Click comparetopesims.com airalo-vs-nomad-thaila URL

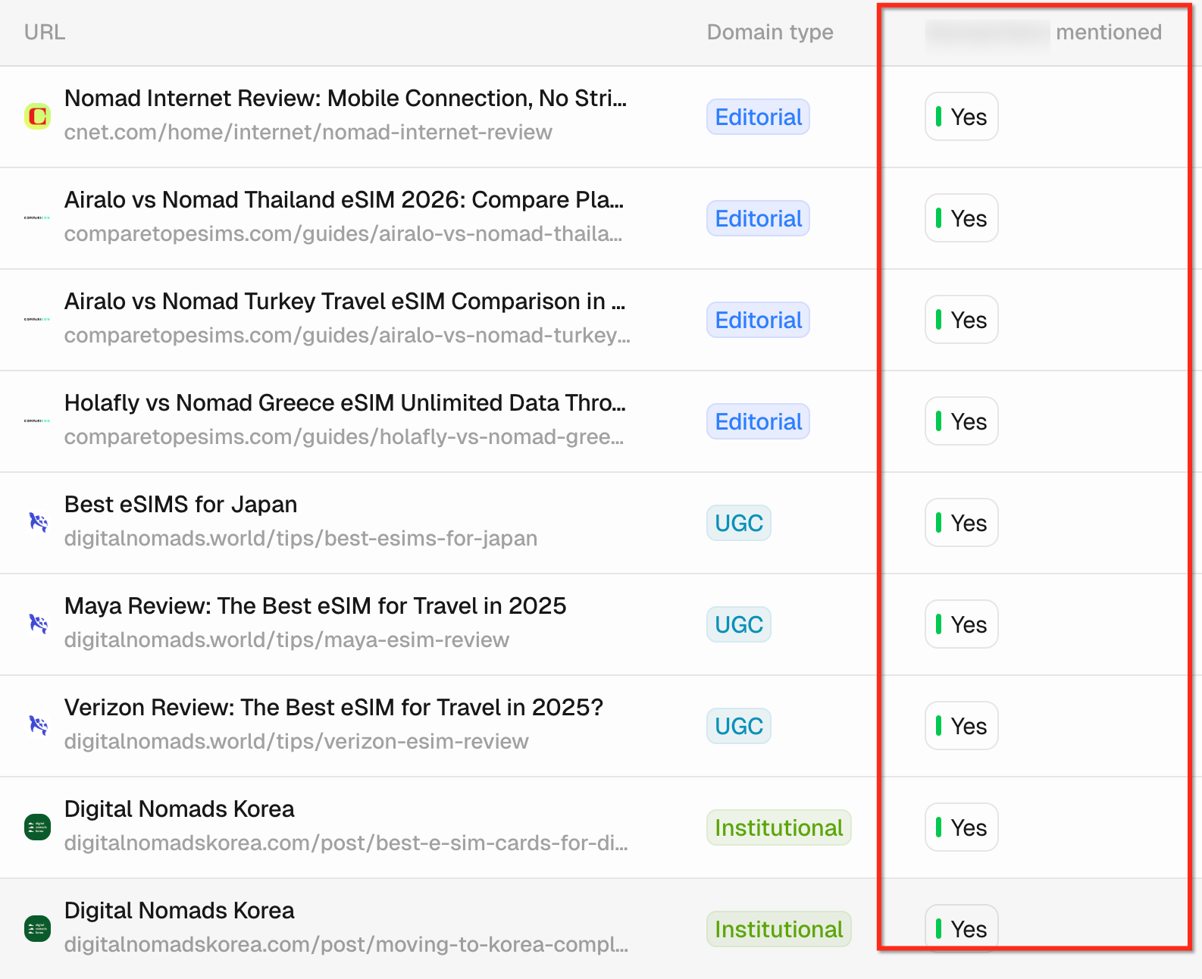pos(343,234)
